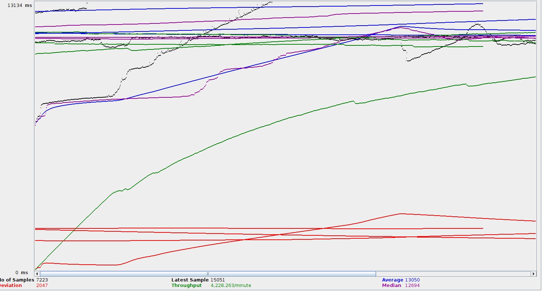Screen dimensions: 542x291
Task: Click the 13134 ms top axis label
Action: [20, 5]
